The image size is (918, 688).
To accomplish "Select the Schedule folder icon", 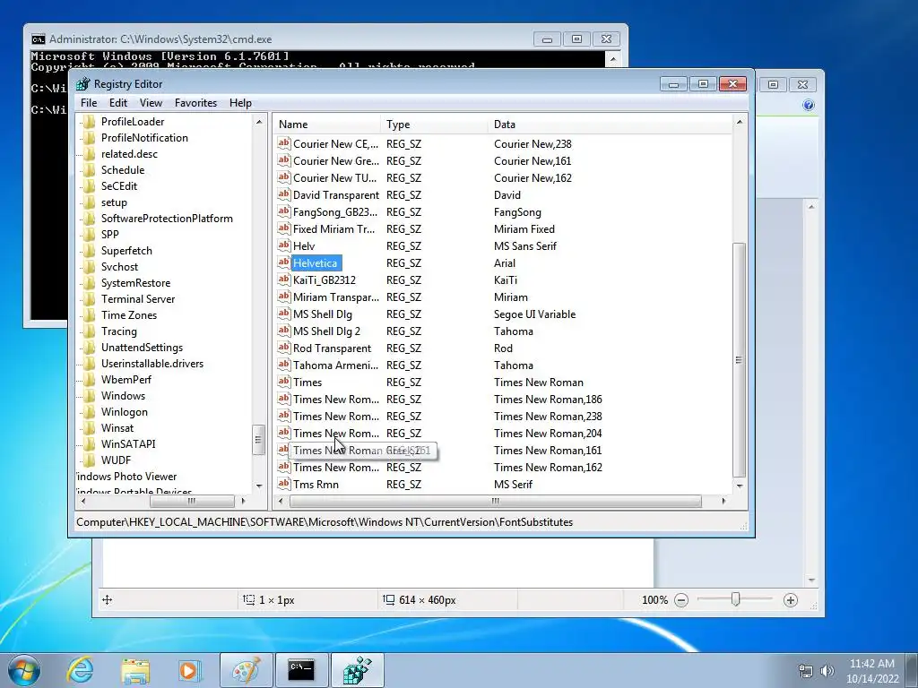I will click(90, 170).
